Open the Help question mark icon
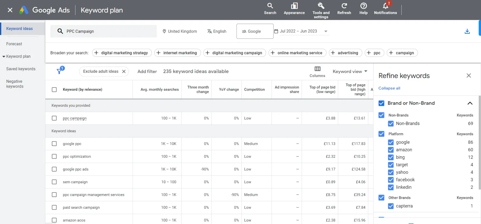 363,6
